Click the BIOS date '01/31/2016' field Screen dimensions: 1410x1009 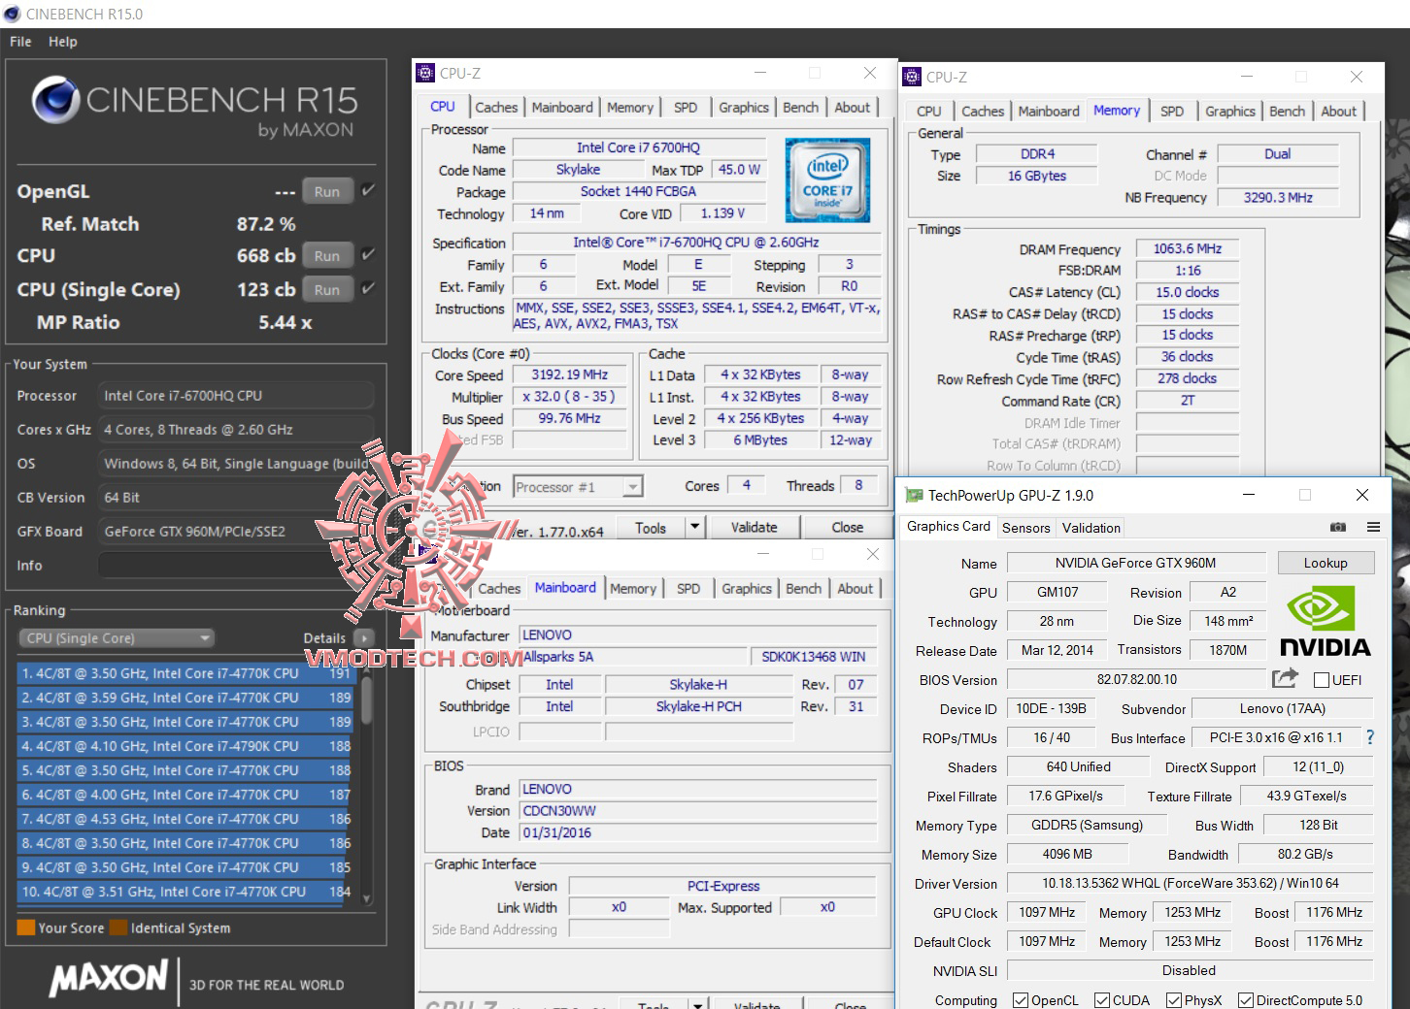click(697, 832)
